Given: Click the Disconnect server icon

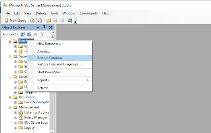Looking at the screenshot, I should click(29, 34).
